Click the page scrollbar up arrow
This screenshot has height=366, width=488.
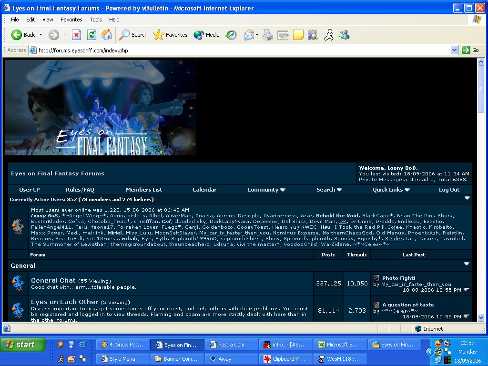[481, 61]
